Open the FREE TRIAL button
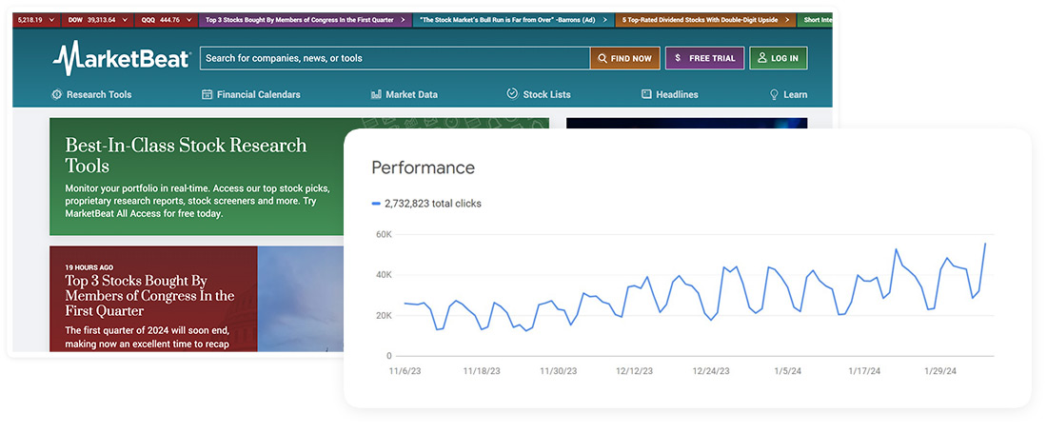 coord(704,58)
